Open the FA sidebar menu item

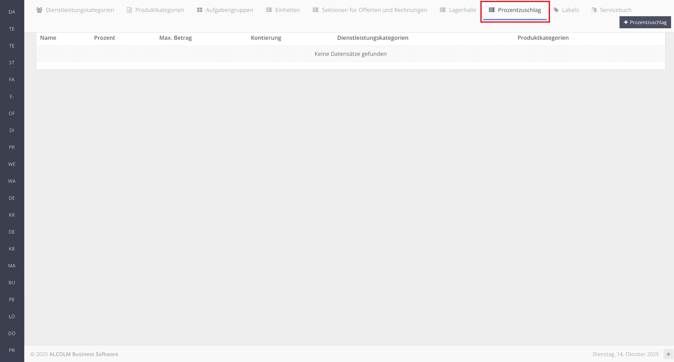click(x=12, y=80)
